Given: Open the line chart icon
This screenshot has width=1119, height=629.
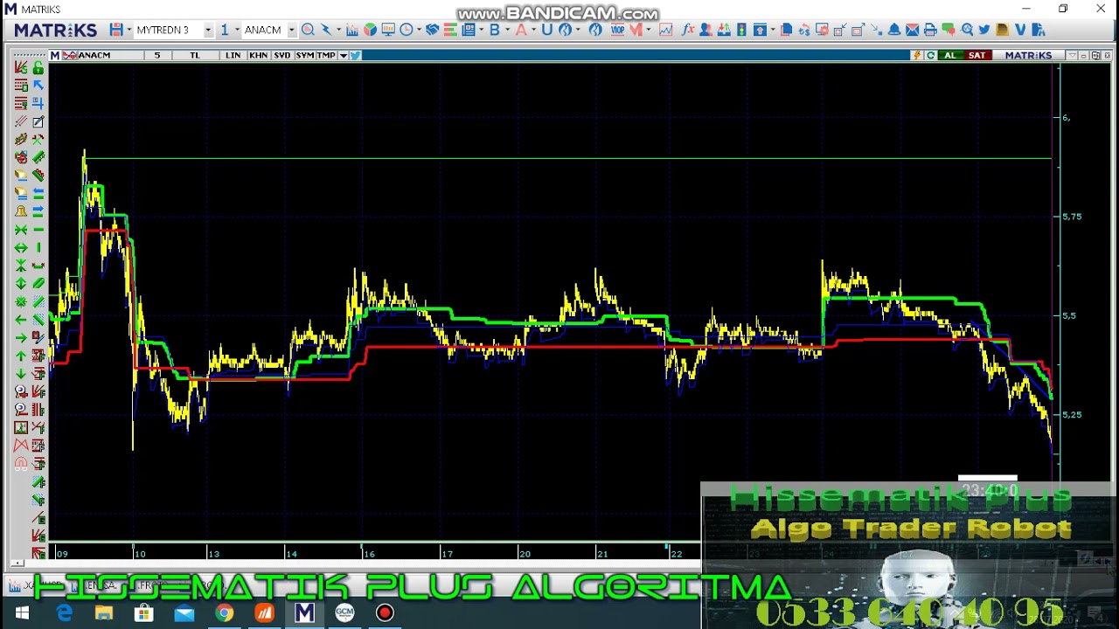Looking at the screenshot, I should 665,30.
